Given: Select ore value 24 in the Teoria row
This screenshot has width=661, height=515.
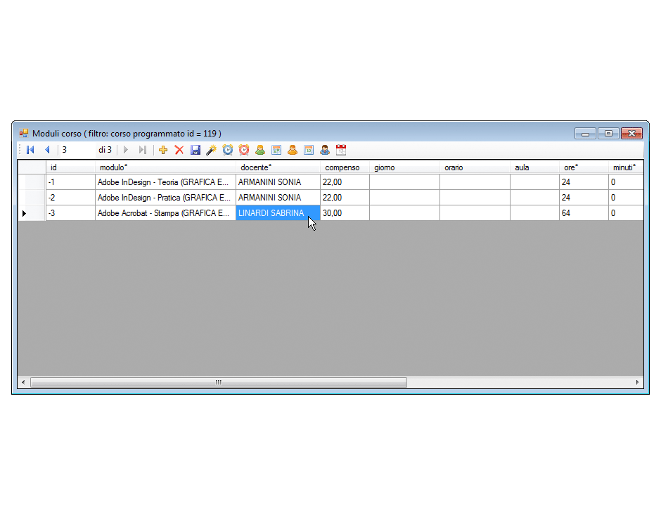Looking at the screenshot, I should 584,182.
